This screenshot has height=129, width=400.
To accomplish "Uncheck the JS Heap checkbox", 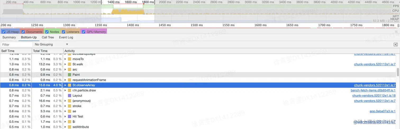I will (x=4, y=32).
